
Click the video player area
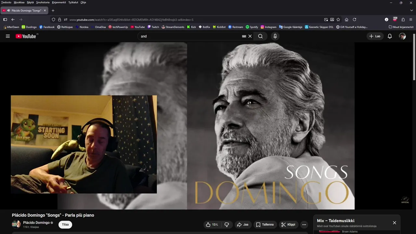click(x=206, y=126)
